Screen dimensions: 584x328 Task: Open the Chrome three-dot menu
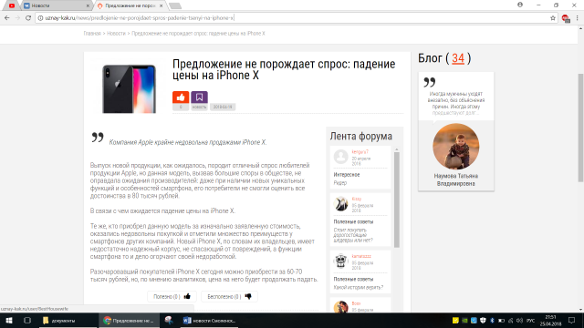click(578, 18)
